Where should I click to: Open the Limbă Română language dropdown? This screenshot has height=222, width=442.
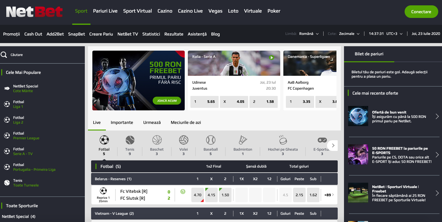coord(309,34)
